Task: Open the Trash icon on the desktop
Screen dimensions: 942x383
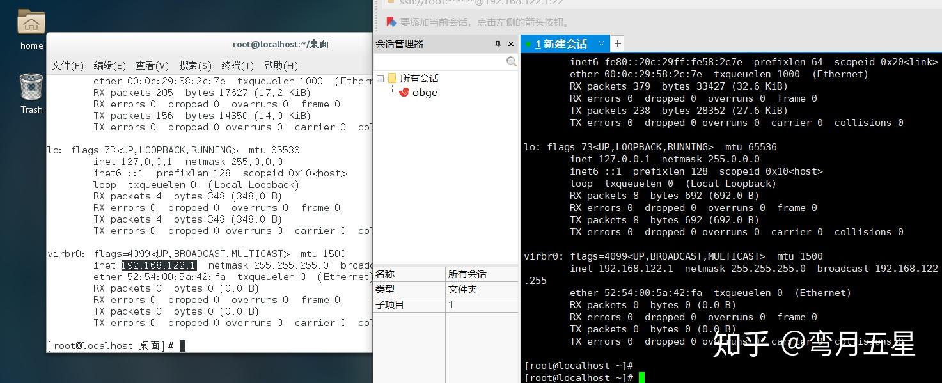Action: pos(29,87)
